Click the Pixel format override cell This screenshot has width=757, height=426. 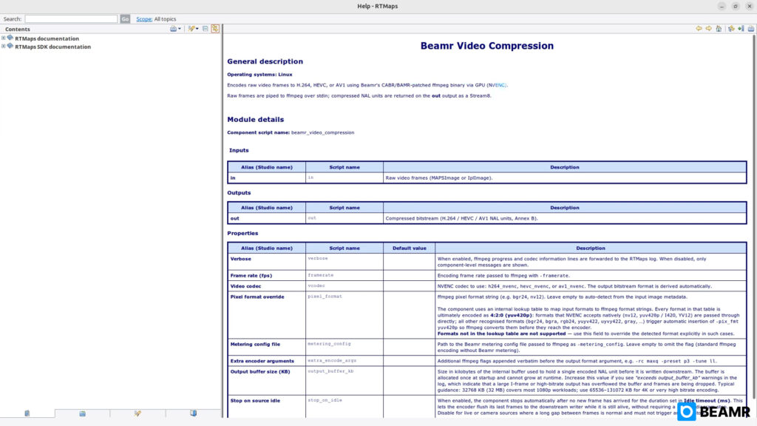267,315
